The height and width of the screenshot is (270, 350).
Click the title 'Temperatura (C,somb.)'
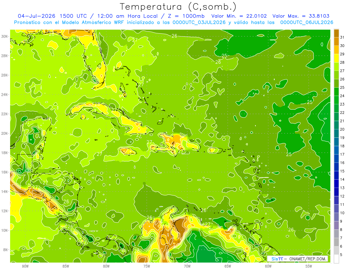coord(178,7)
